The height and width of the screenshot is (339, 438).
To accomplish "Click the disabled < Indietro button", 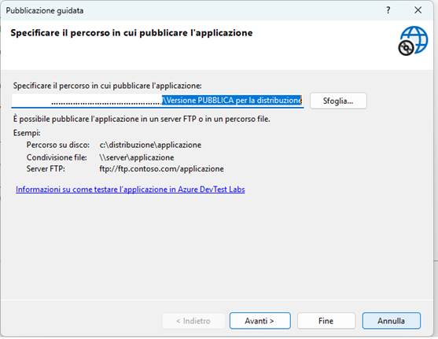I will tap(193, 321).
